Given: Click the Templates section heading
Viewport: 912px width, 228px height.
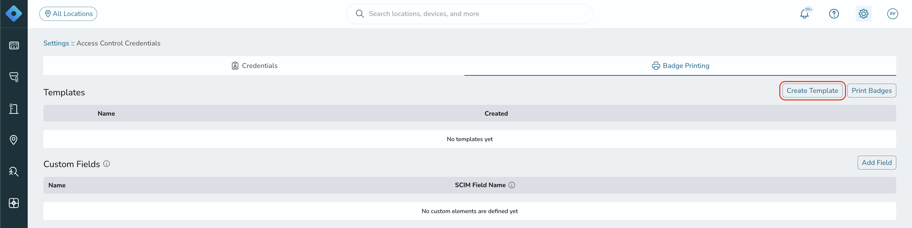Looking at the screenshot, I should coord(64,92).
